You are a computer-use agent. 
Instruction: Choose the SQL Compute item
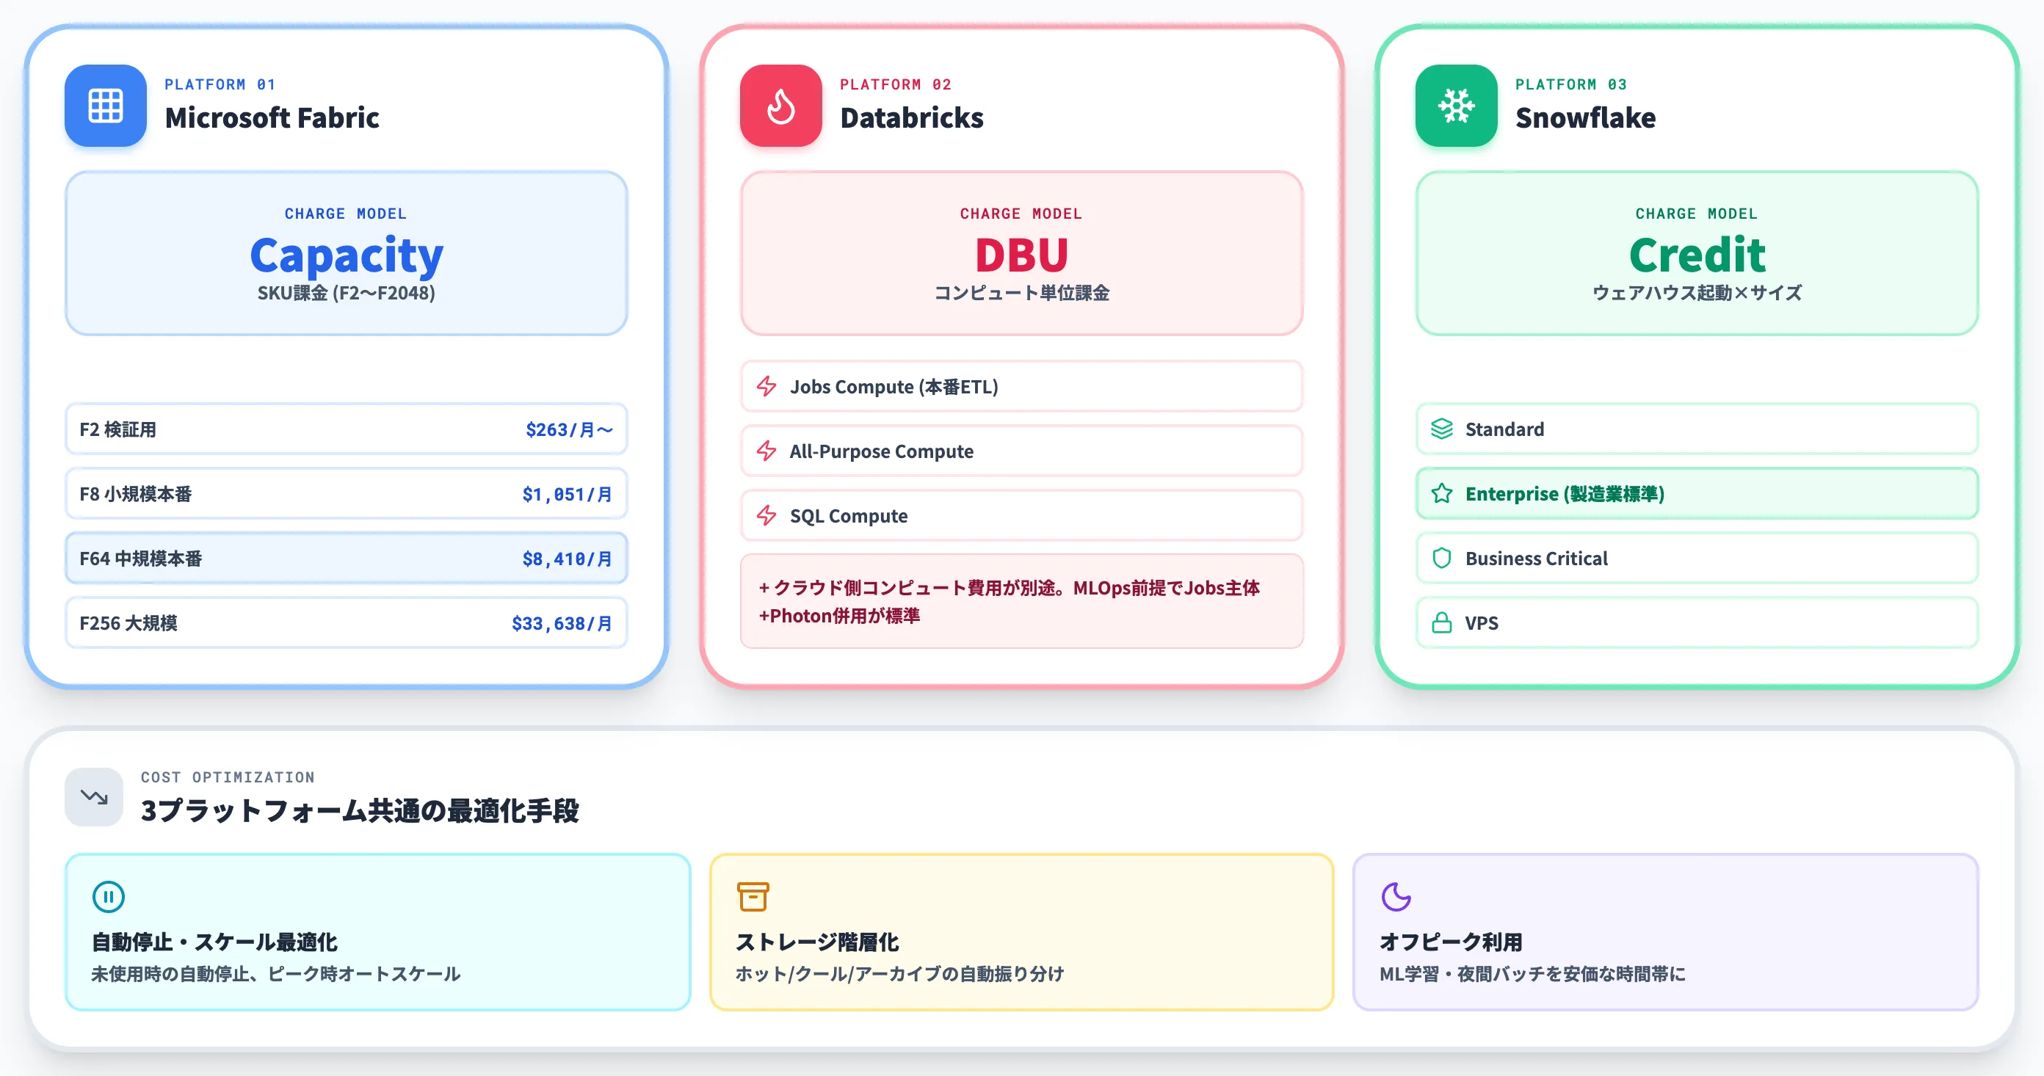coord(1021,516)
